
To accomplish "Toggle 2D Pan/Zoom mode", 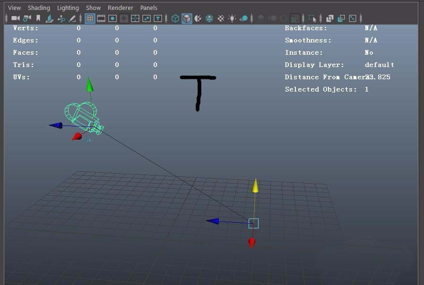I will pos(61,18).
